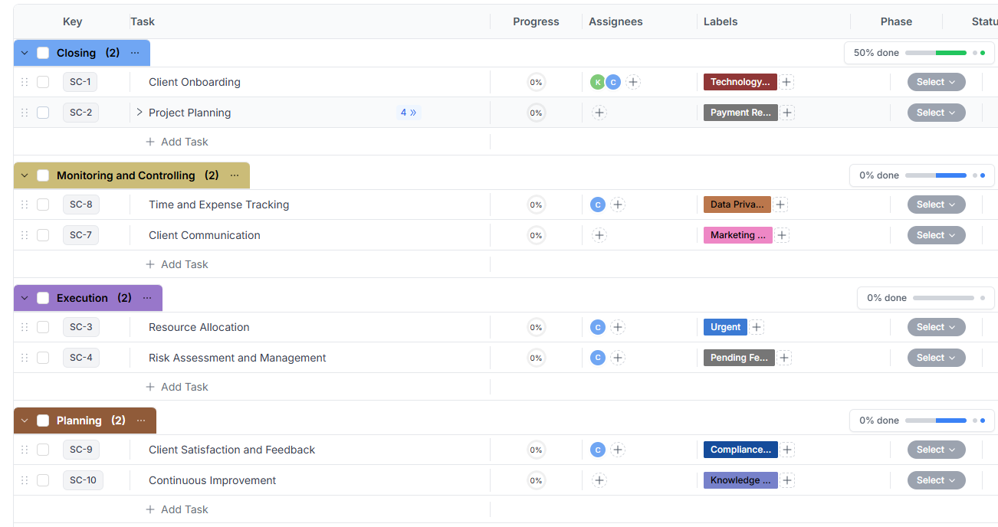Add a label next to the Urgent tag

pyautogui.click(x=757, y=327)
